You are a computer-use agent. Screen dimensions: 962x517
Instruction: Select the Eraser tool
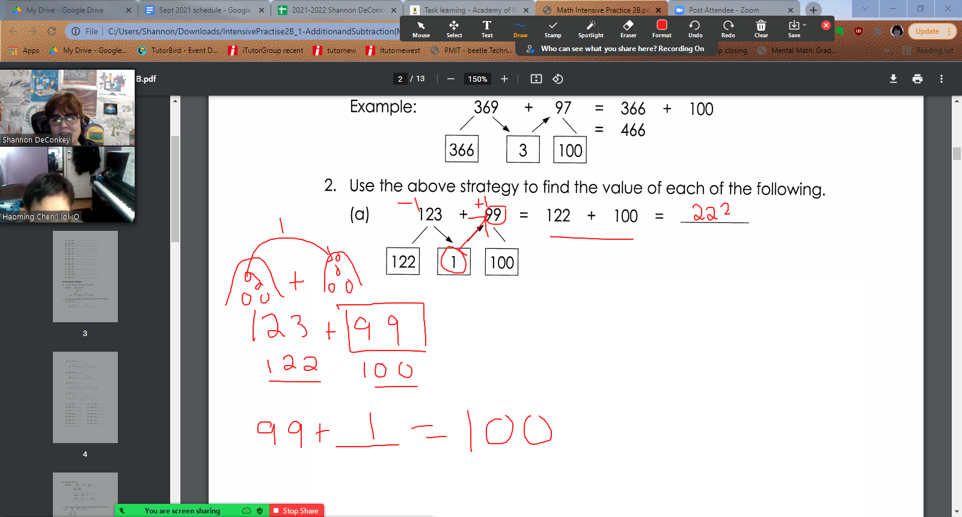(628, 29)
